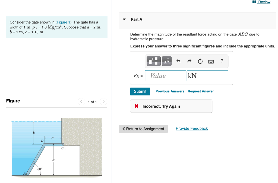Click the μÅ units insertion icon
The height and width of the screenshot is (183, 278).
click(166, 61)
